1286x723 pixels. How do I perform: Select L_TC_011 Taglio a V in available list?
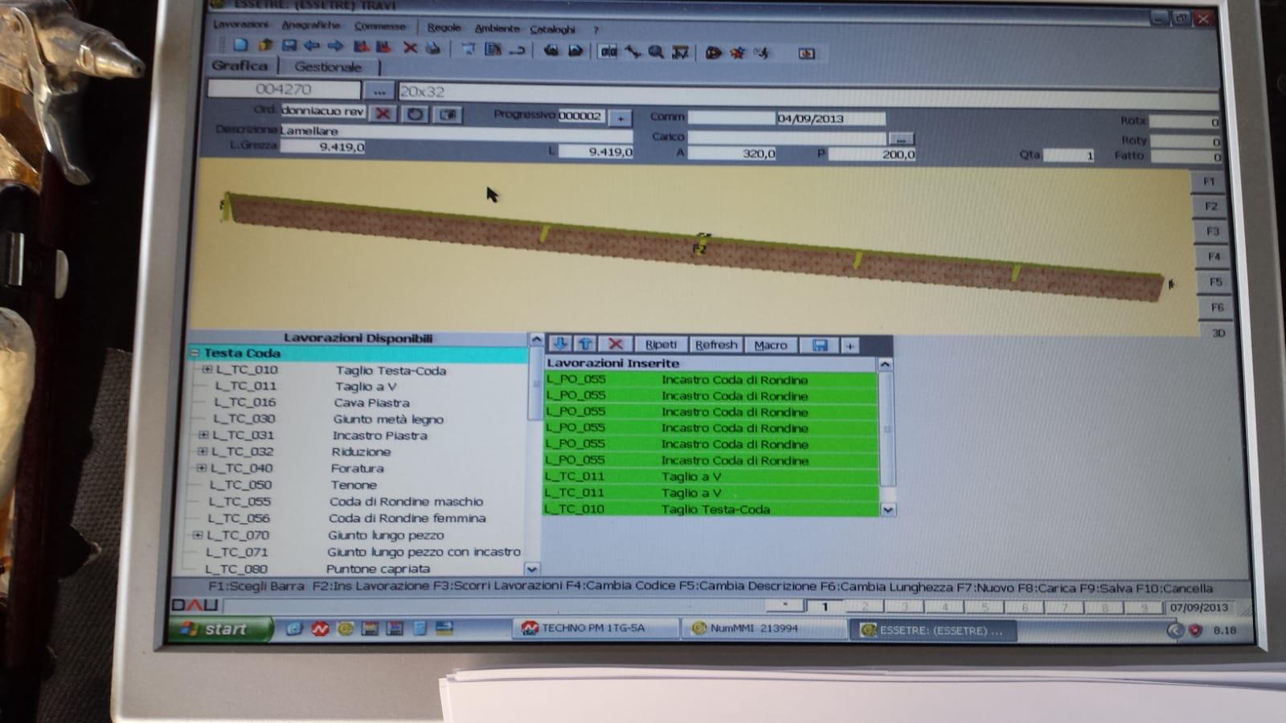pos(305,386)
